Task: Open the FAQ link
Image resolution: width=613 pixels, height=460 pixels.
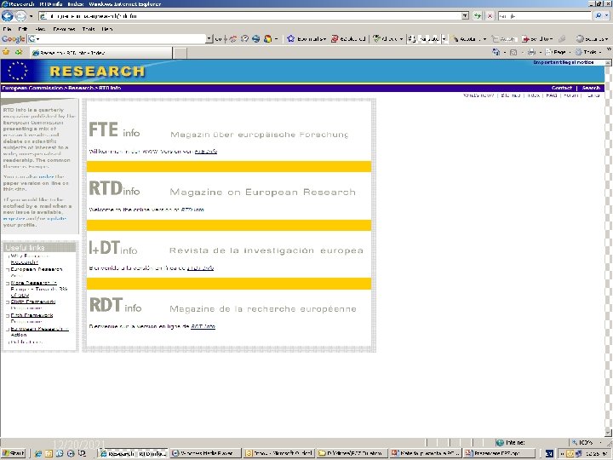Action: pos(551,95)
